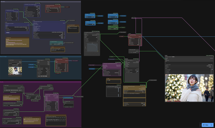Collapse the WanVideo Scheduler v2 node
Screen dimensions: 215x128
pos(85,33)
